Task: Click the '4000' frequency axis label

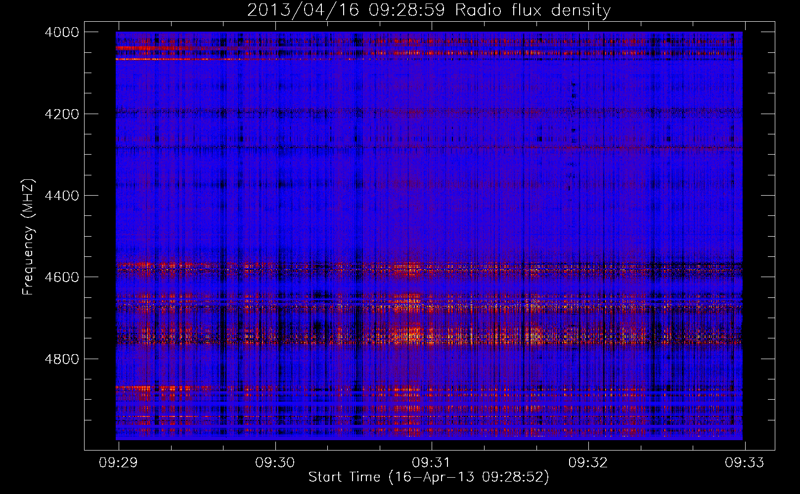Action: (62, 32)
